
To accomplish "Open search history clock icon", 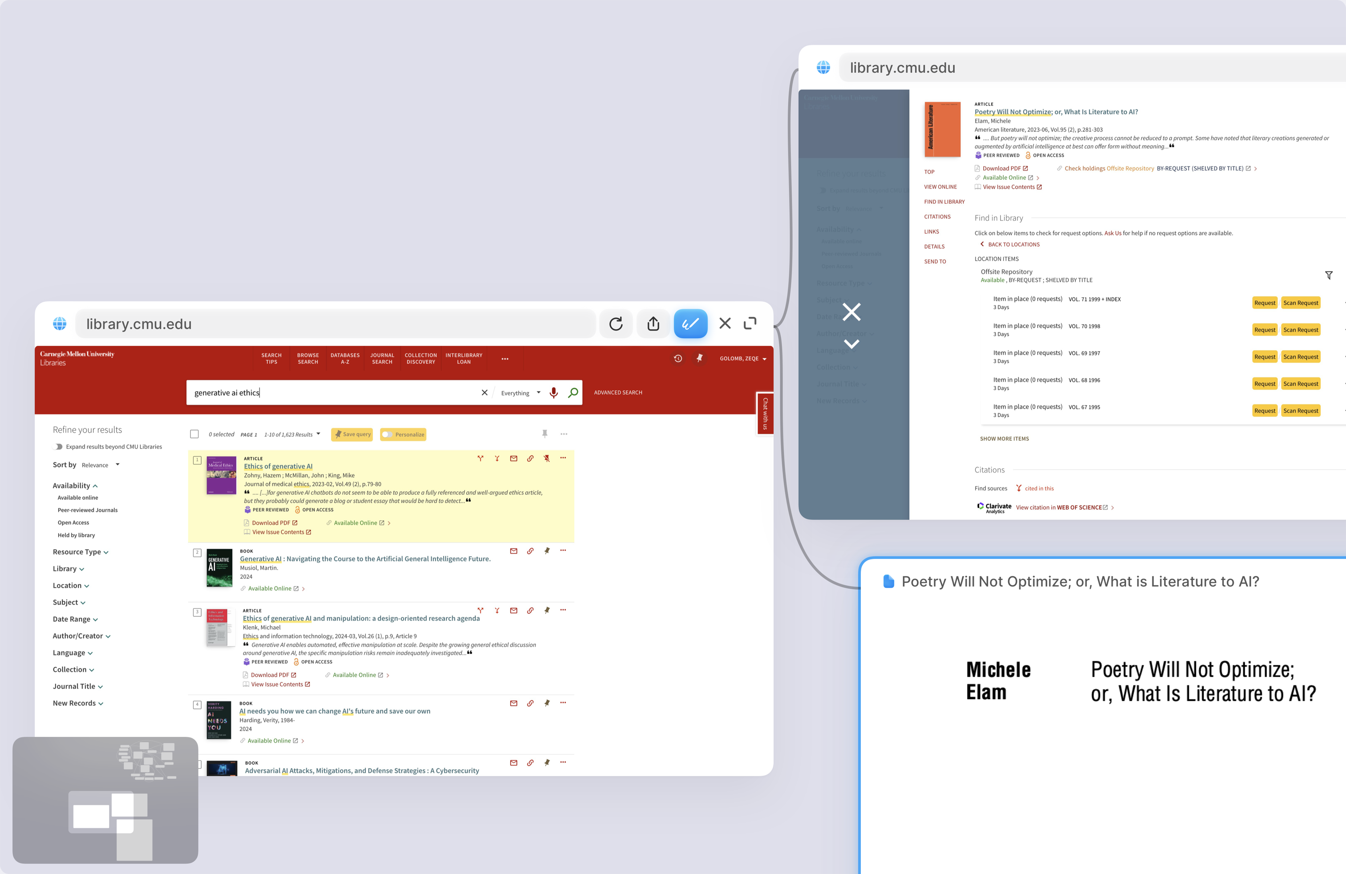I will click(677, 358).
